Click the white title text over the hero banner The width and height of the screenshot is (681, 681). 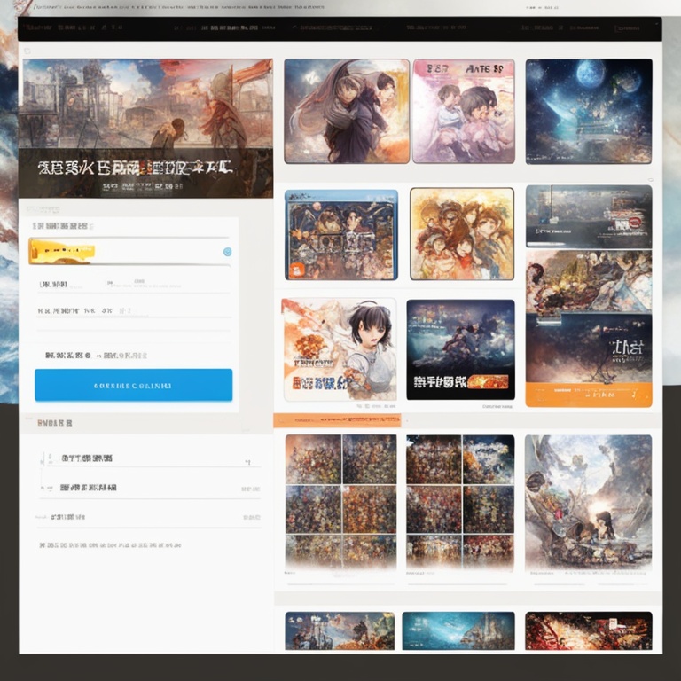tap(135, 168)
